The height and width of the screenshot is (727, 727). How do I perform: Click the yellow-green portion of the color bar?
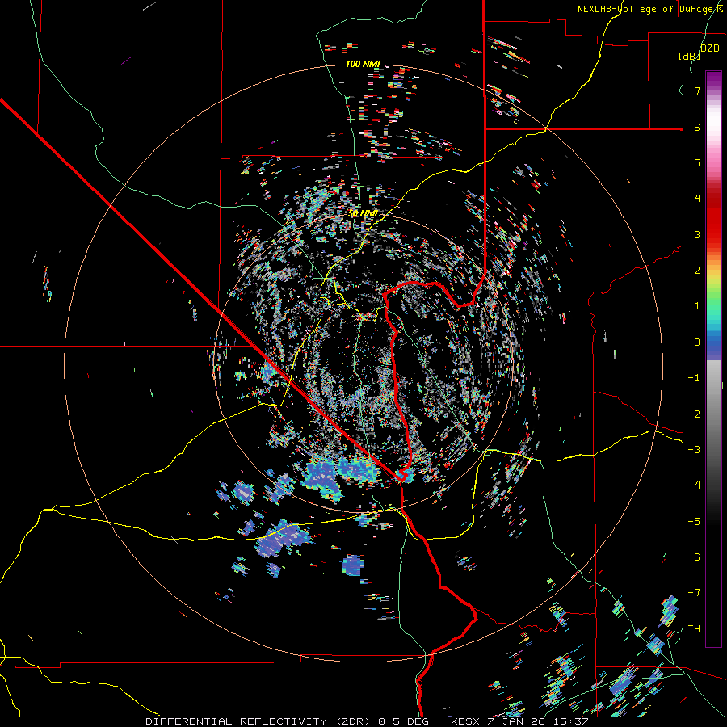click(x=713, y=283)
